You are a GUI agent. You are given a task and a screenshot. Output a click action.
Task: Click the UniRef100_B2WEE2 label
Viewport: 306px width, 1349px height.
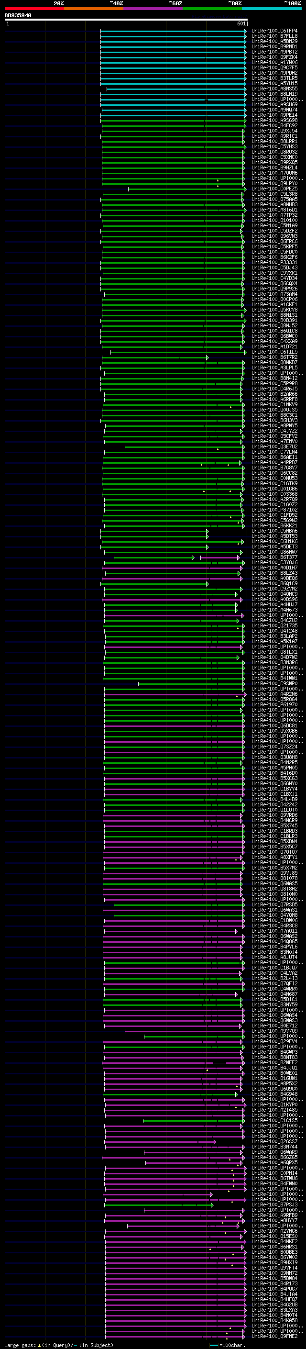coord(274,1062)
